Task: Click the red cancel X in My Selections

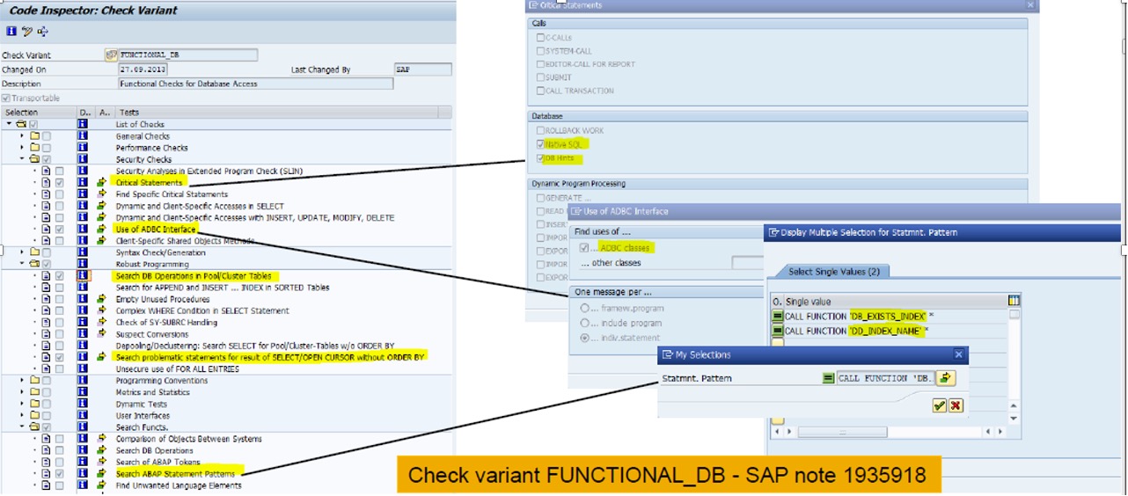Action: (x=956, y=405)
